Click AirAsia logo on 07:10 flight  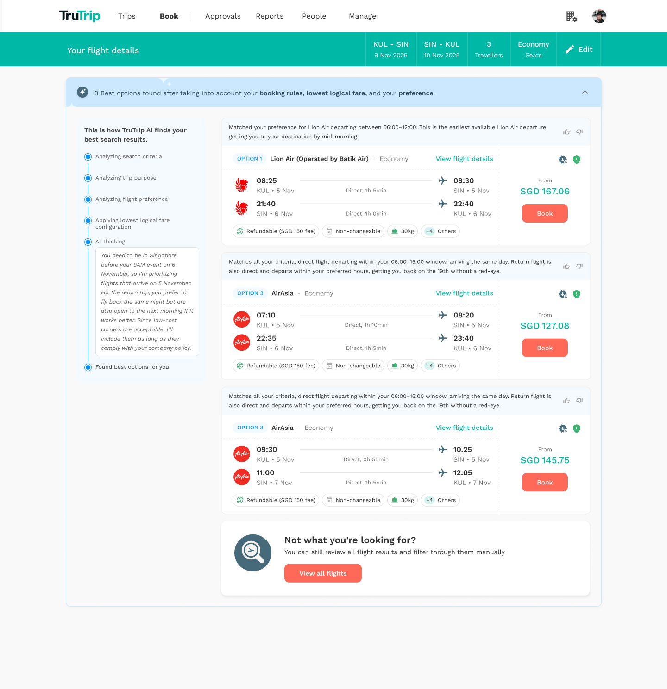[242, 319]
